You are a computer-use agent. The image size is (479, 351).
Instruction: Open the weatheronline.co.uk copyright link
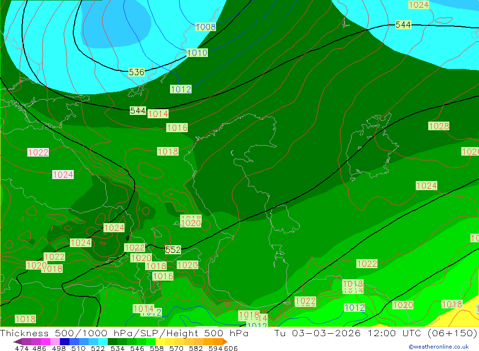click(x=439, y=347)
